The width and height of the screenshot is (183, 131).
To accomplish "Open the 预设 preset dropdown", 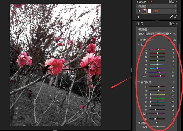I will 170,34.
